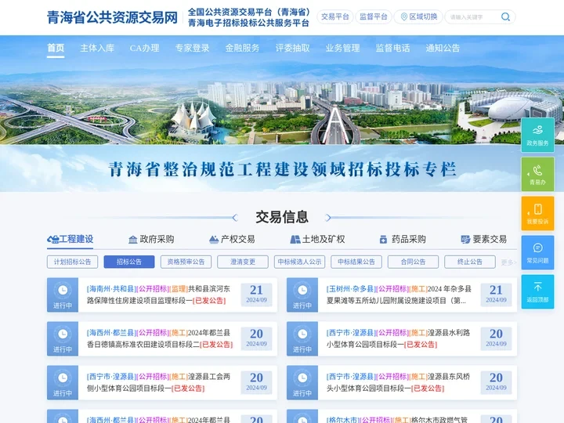Click the 要素交易 icon
The width and height of the screenshot is (564, 423).
(465, 239)
